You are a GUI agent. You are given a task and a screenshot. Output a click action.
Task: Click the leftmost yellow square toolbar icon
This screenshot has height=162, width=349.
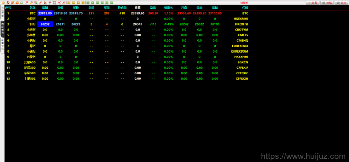(69, 3)
